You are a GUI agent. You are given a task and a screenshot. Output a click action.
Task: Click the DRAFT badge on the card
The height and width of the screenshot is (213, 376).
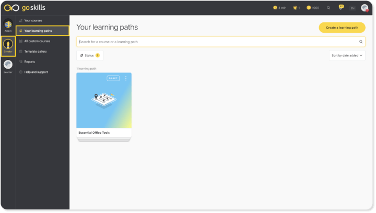tap(113, 79)
